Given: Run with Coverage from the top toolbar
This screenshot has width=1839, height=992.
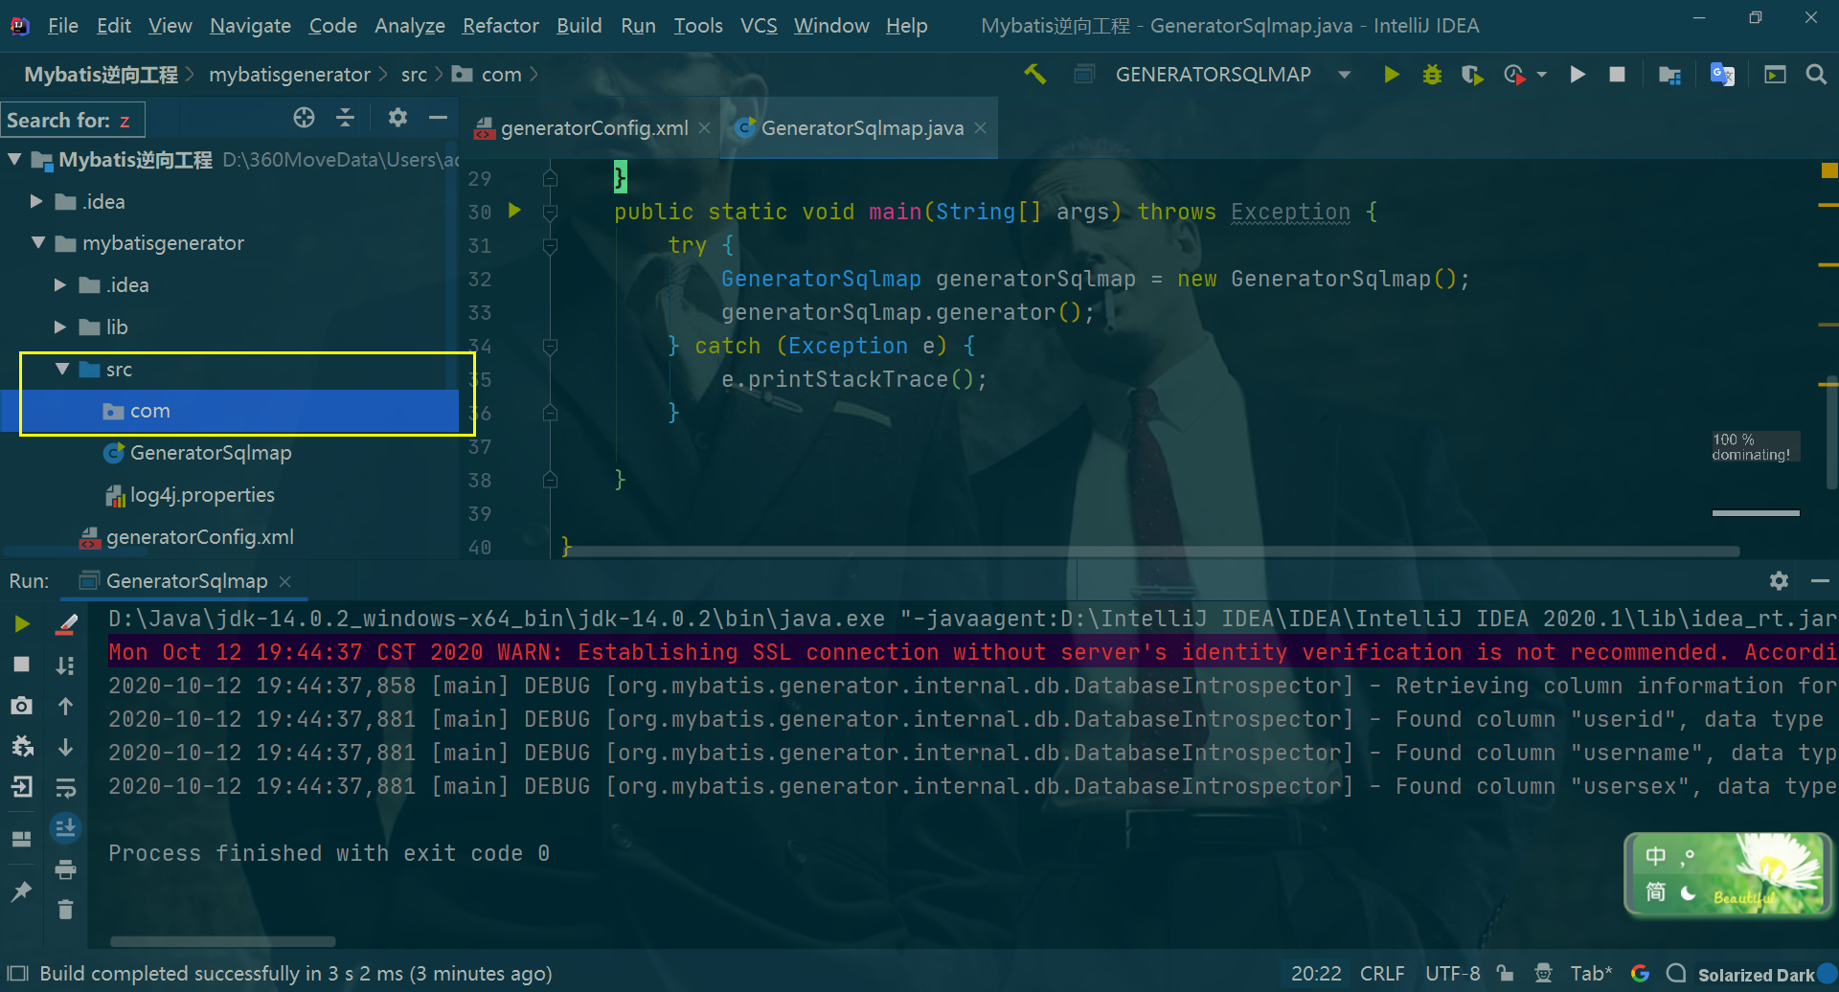Looking at the screenshot, I should (1472, 75).
